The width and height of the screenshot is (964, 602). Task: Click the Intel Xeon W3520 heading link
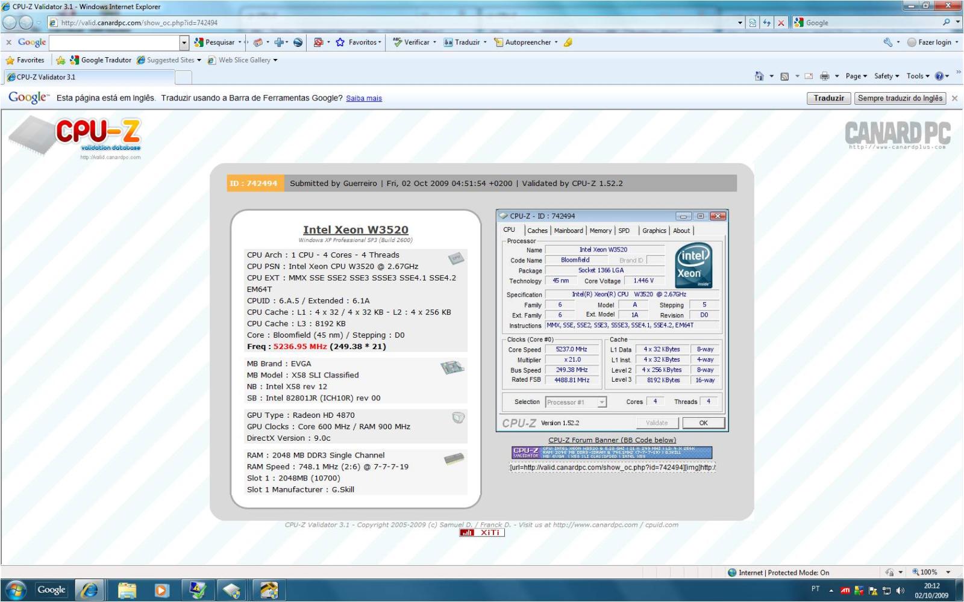point(355,229)
